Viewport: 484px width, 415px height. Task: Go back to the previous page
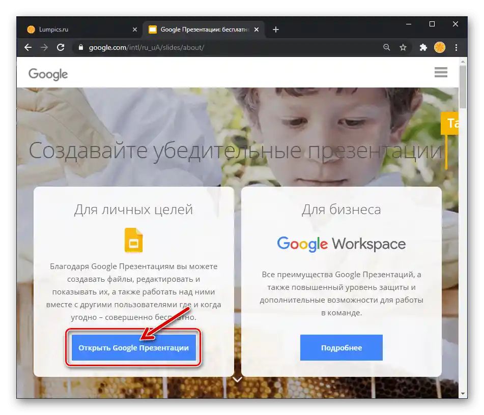tap(28, 47)
